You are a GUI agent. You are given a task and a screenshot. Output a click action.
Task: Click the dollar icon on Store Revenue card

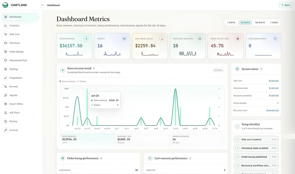point(86,39)
